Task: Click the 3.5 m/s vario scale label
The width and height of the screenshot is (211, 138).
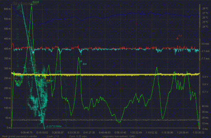Action: pyautogui.click(x=205, y=44)
